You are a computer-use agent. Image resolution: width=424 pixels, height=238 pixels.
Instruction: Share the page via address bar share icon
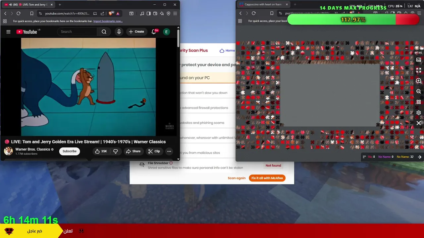(x=102, y=14)
